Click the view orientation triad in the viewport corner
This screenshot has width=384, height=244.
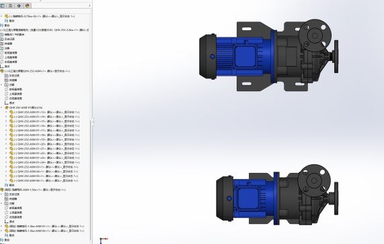pyautogui.click(x=104, y=241)
